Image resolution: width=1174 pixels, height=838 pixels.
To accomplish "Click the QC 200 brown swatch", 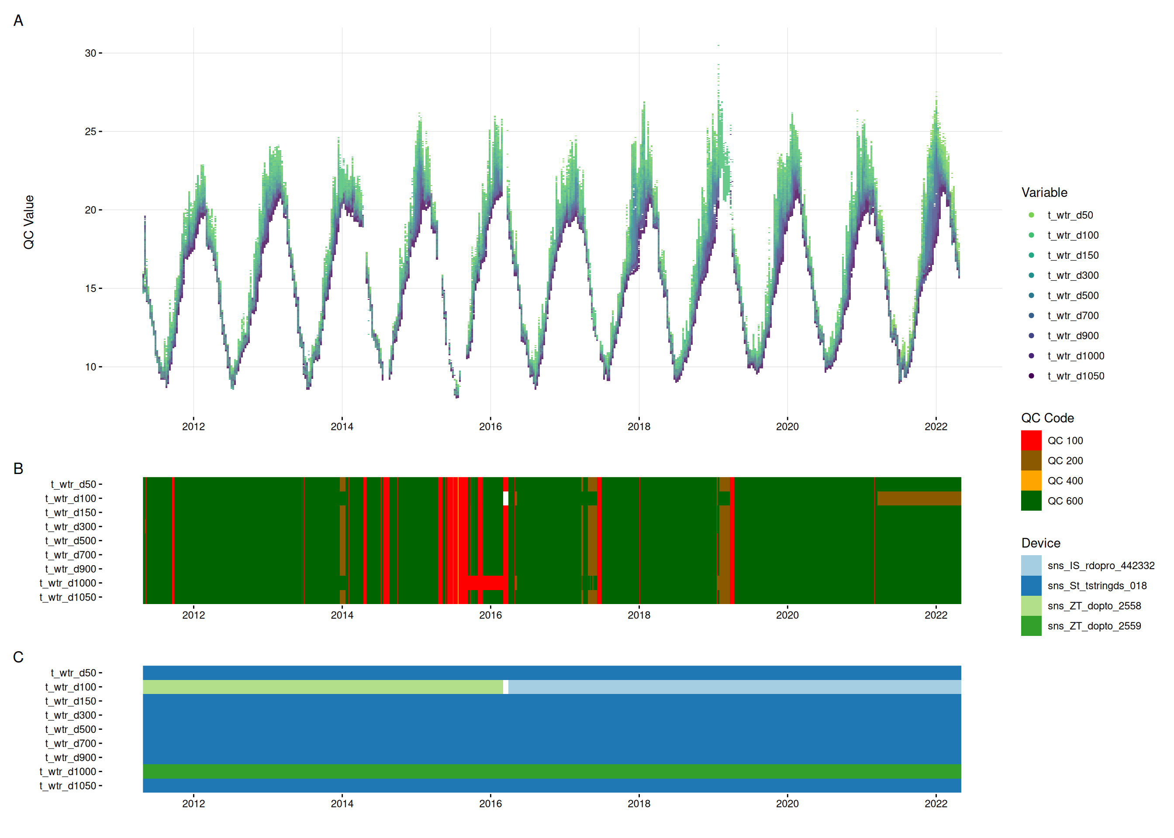I will (1031, 461).
